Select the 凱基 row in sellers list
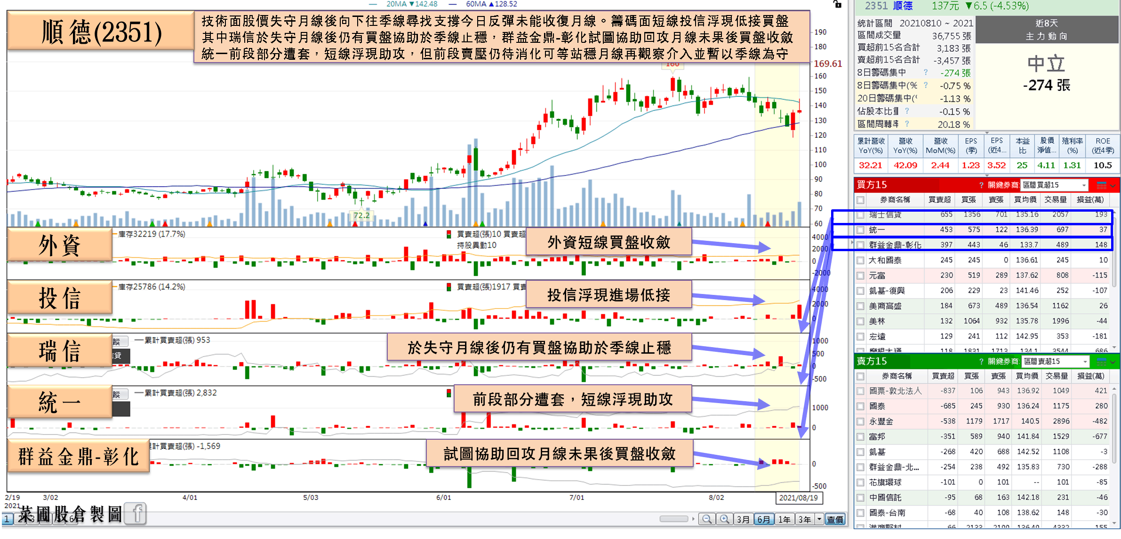Image resolution: width=1121 pixels, height=539 pixels. click(983, 452)
